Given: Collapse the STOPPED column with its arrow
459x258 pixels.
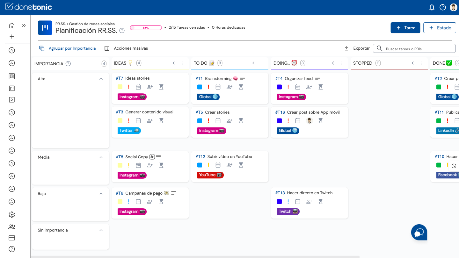Looking at the screenshot, I should click(413, 63).
